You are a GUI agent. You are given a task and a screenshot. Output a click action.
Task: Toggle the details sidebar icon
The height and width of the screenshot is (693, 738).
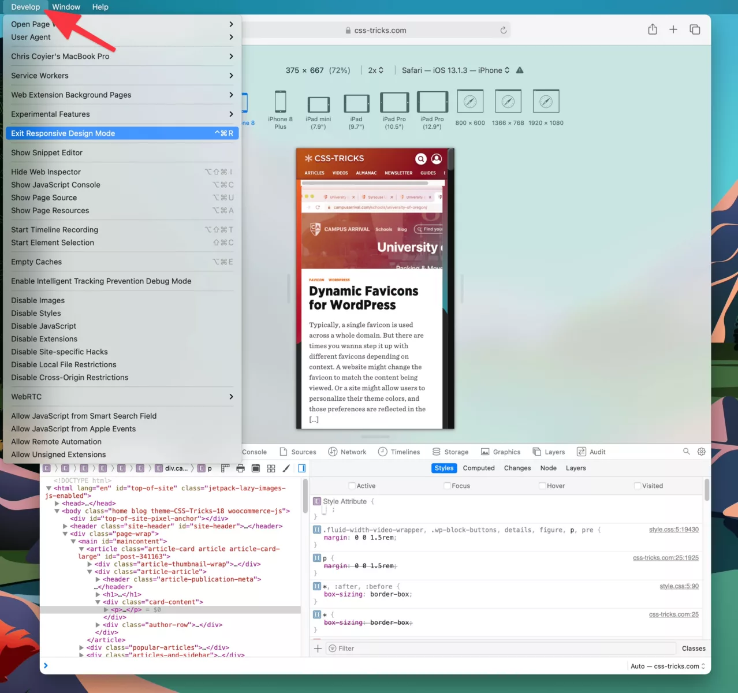pos(301,468)
